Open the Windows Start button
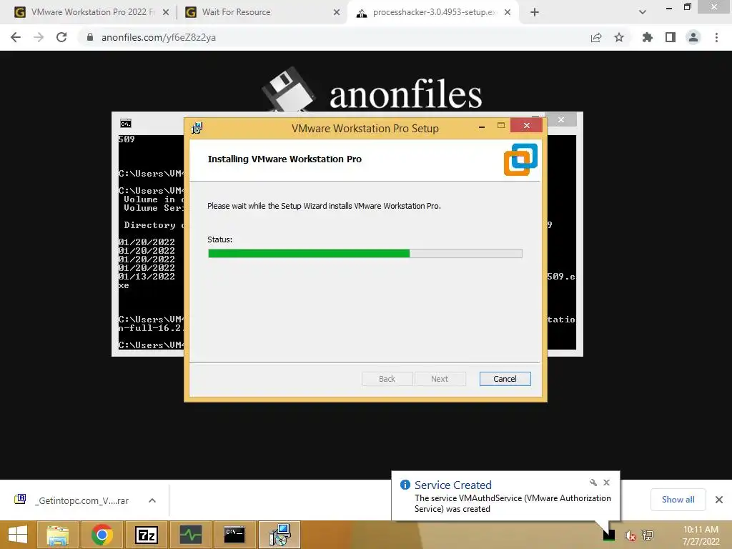The image size is (732, 549). tap(18, 535)
